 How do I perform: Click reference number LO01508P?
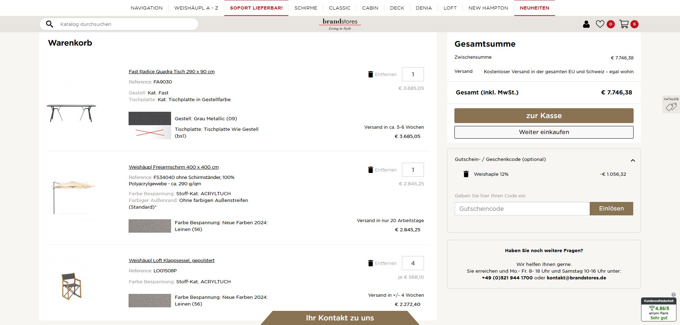point(165,271)
